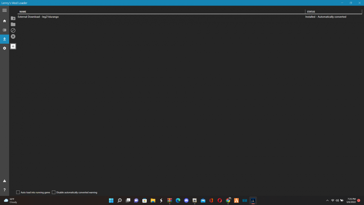This screenshot has width=364, height=205.
Task: Select the Downloads section in the sidebar
Action: pyautogui.click(x=4, y=39)
